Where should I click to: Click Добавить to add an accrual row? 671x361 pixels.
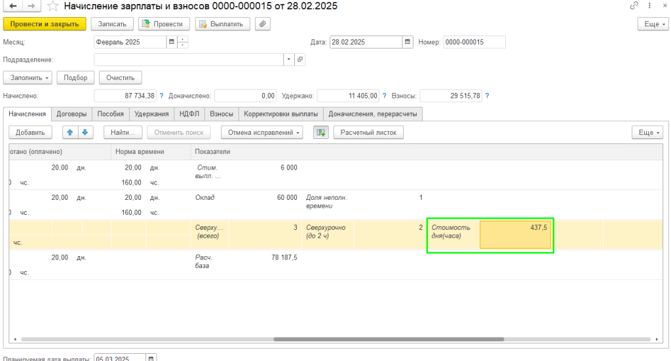30,132
